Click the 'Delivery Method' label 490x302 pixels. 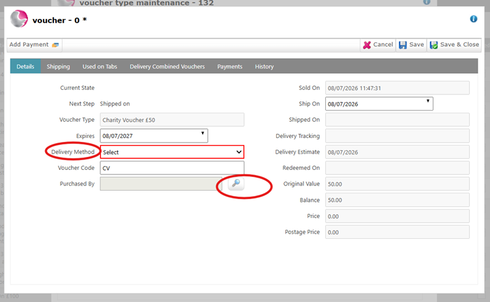(x=73, y=152)
